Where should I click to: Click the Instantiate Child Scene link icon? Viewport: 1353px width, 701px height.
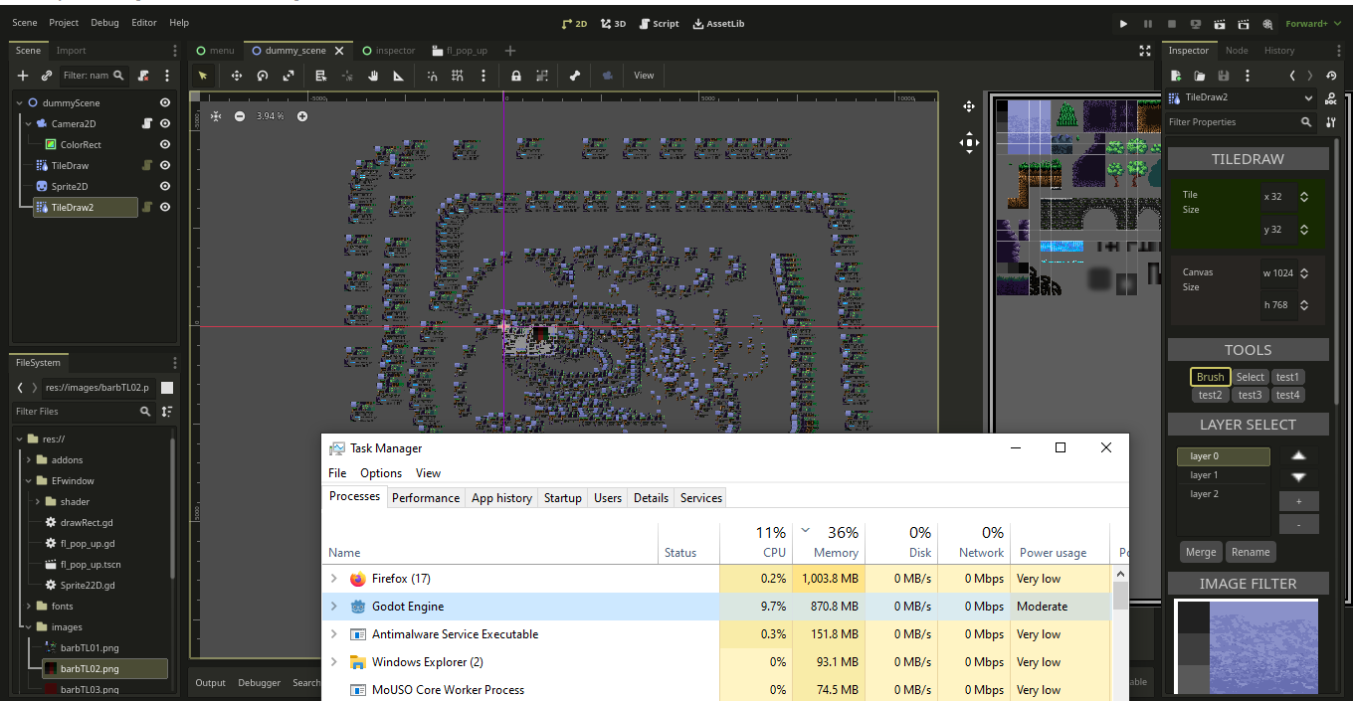(47, 76)
